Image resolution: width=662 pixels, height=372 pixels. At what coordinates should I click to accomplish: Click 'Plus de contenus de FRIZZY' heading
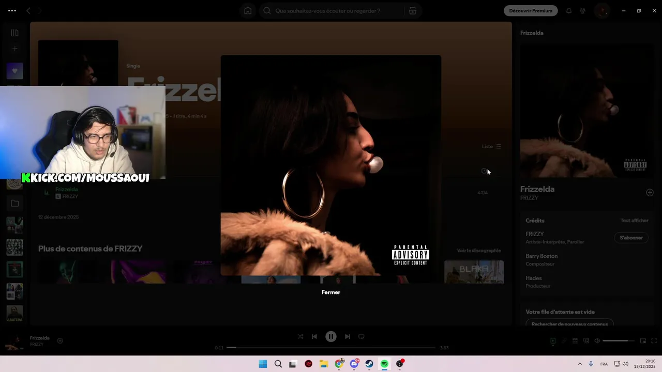coord(91,249)
